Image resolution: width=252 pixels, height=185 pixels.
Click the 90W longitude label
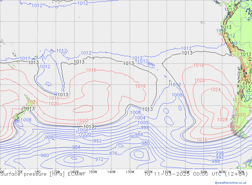tap(204, 172)
